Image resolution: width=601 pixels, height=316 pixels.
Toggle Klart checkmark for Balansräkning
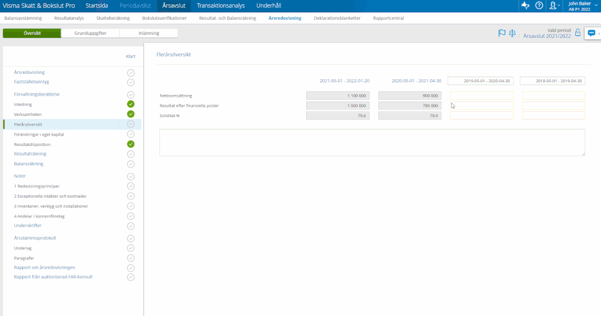(x=131, y=164)
